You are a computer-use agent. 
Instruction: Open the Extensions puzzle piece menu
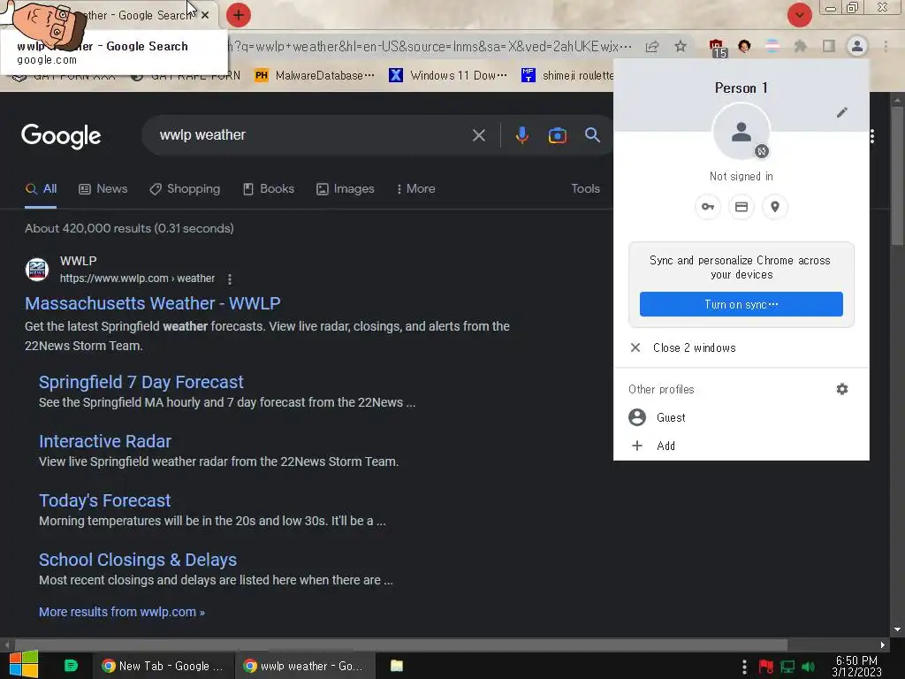click(x=800, y=46)
